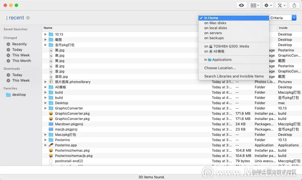Click the Posterino.app application icon

coord(51,145)
